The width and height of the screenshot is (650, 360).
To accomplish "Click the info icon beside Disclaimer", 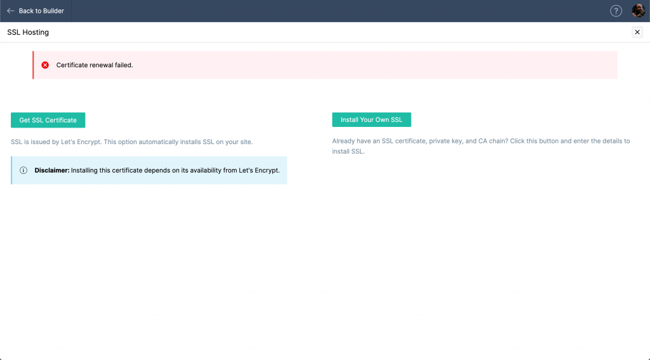I will pos(23,170).
